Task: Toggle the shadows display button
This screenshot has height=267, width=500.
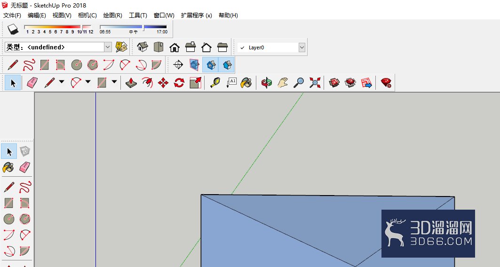Action: coord(13,29)
